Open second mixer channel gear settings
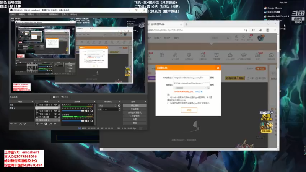The image size is (306, 172). coord(91,121)
